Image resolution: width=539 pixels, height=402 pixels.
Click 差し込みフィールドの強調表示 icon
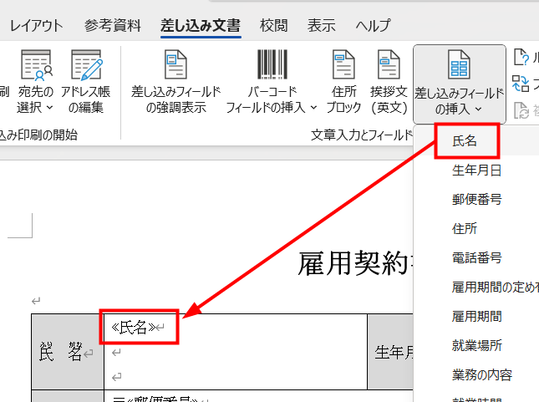click(175, 64)
